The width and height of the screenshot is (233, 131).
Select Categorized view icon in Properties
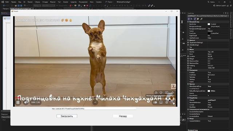point(189,19)
